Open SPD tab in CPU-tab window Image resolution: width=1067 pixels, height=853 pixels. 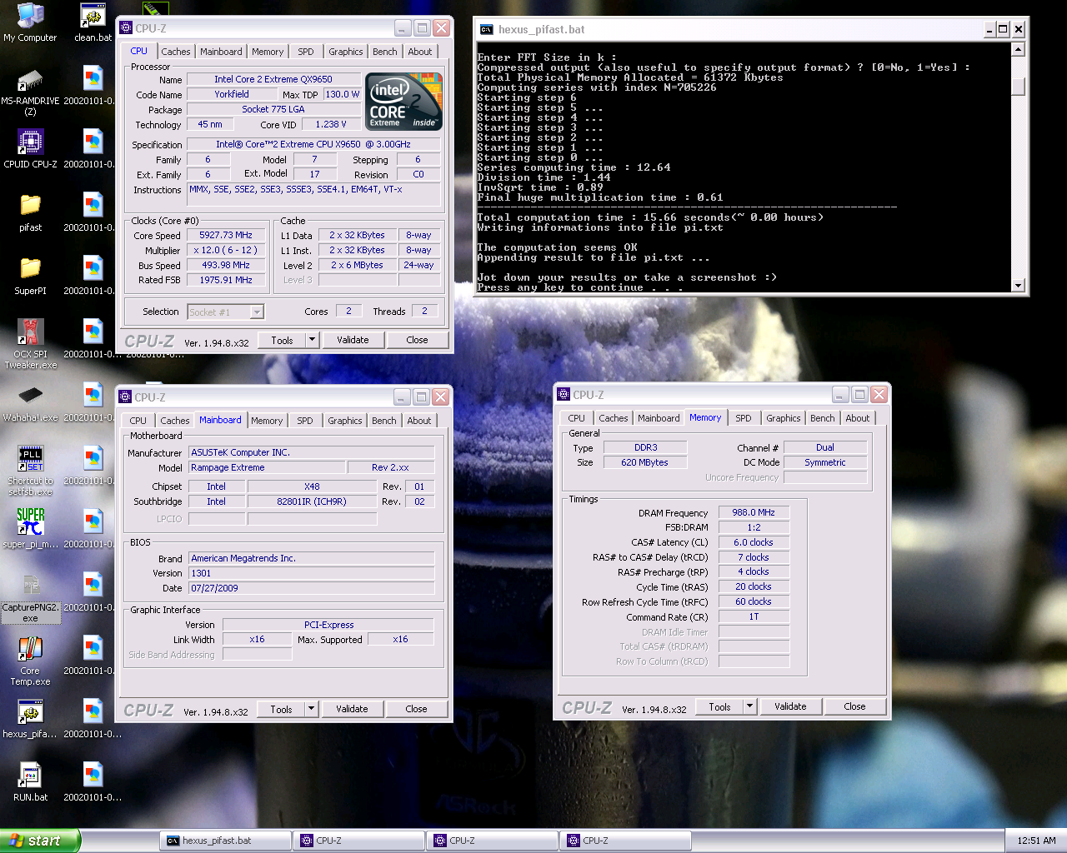(x=306, y=52)
